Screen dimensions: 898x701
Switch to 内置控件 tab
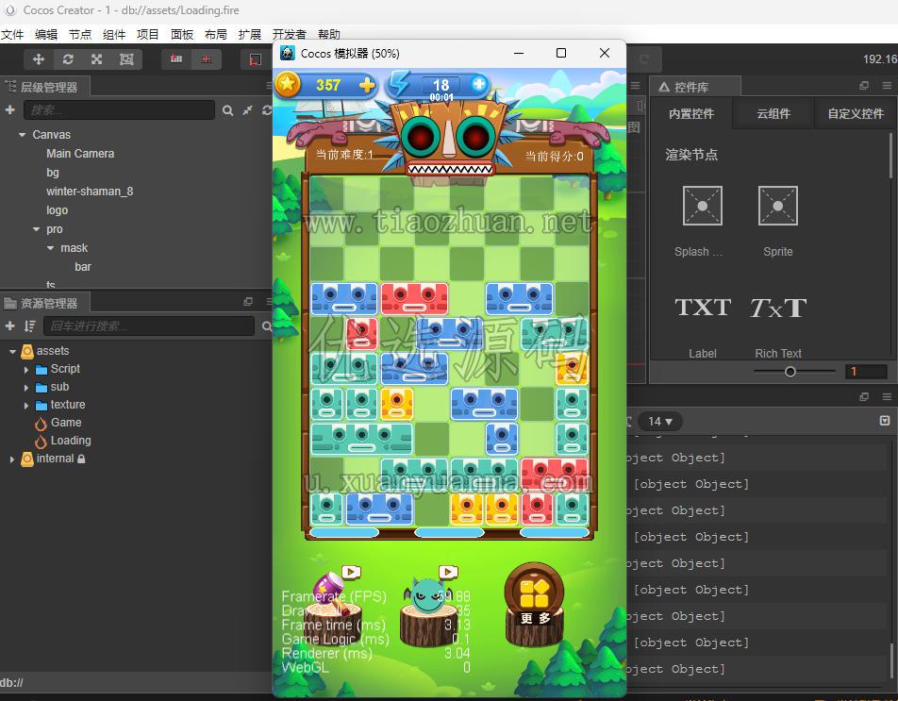click(691, 113)
